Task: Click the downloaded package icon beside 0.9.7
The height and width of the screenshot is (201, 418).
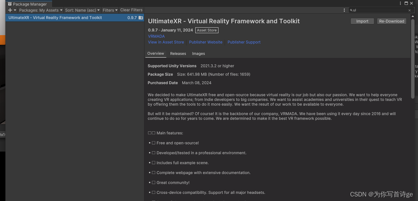Action: [x=141, y=18]
